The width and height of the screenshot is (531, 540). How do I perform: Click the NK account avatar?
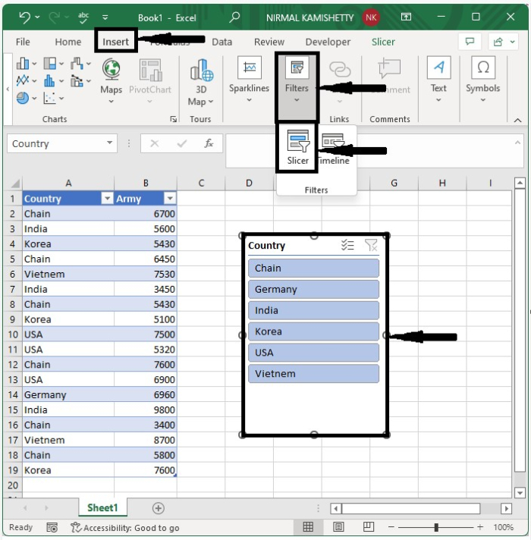tap(371, 17)
